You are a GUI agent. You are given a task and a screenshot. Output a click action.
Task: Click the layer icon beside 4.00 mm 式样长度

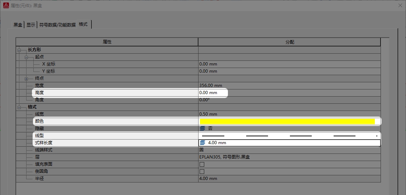(202, 143)
